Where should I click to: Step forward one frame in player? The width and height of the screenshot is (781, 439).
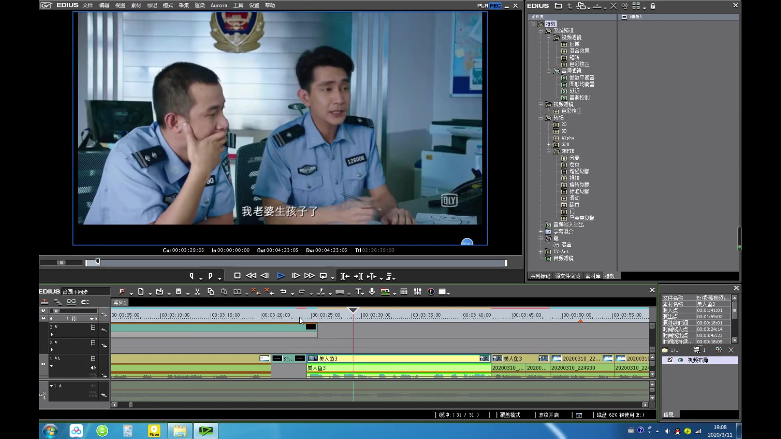tap(296, 276)
